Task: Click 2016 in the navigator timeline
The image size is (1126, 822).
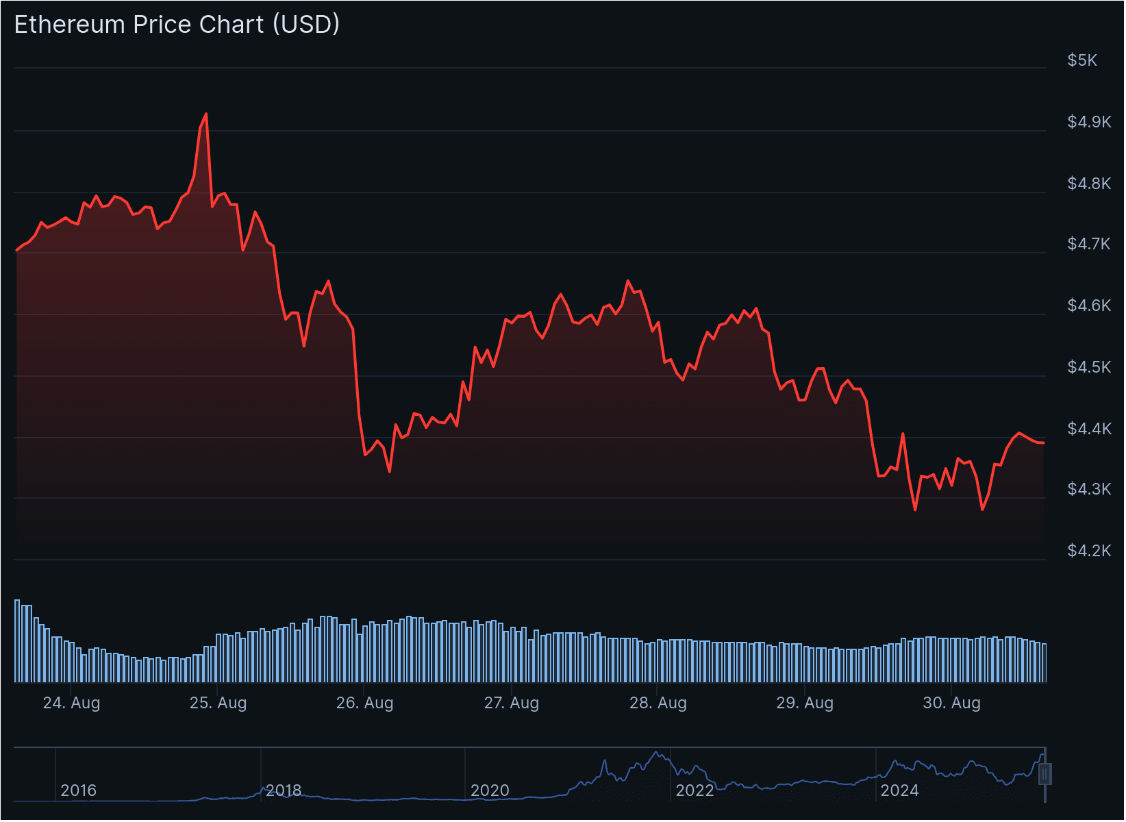Action: [x=78, y=790]
